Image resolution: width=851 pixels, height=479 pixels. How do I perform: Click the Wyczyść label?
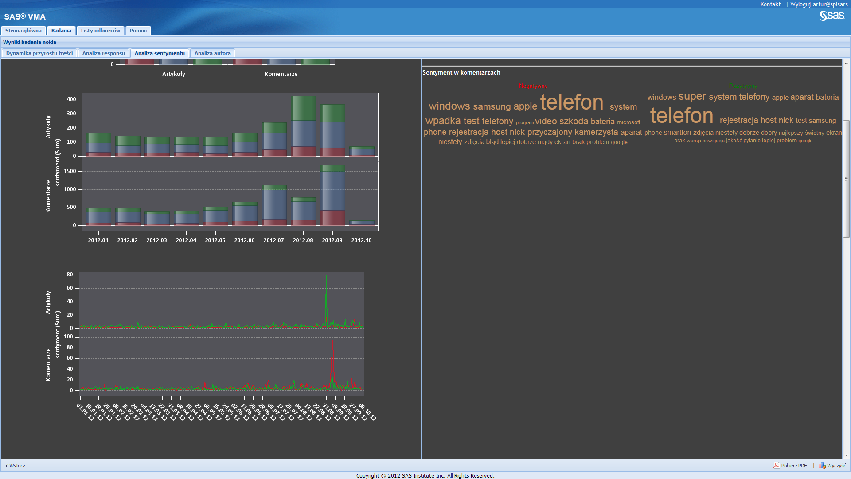[836, 466]
